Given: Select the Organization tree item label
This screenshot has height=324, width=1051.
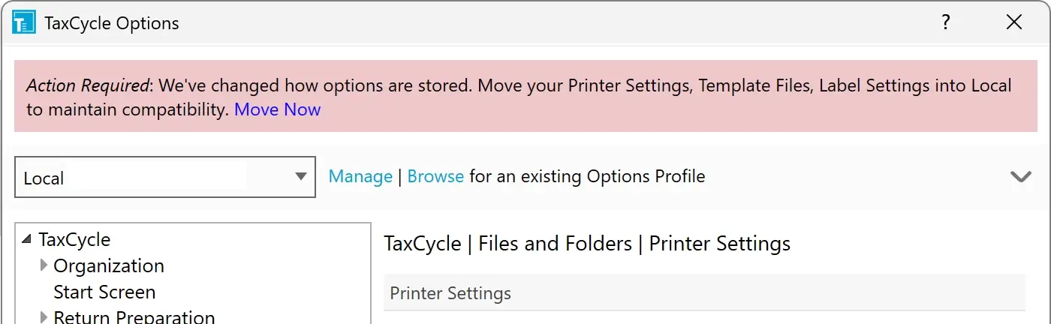Looking at the screenshot, I should (x=109, y=265).
